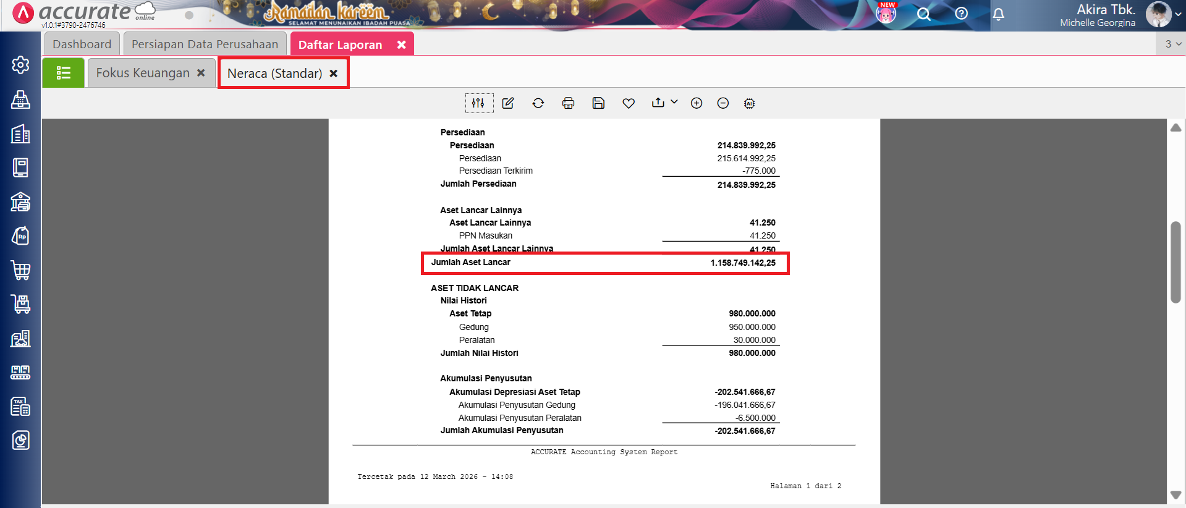1186x508 pixels.
Task: Open the tab count dropdown showing 3
Action: [1172, 44]
